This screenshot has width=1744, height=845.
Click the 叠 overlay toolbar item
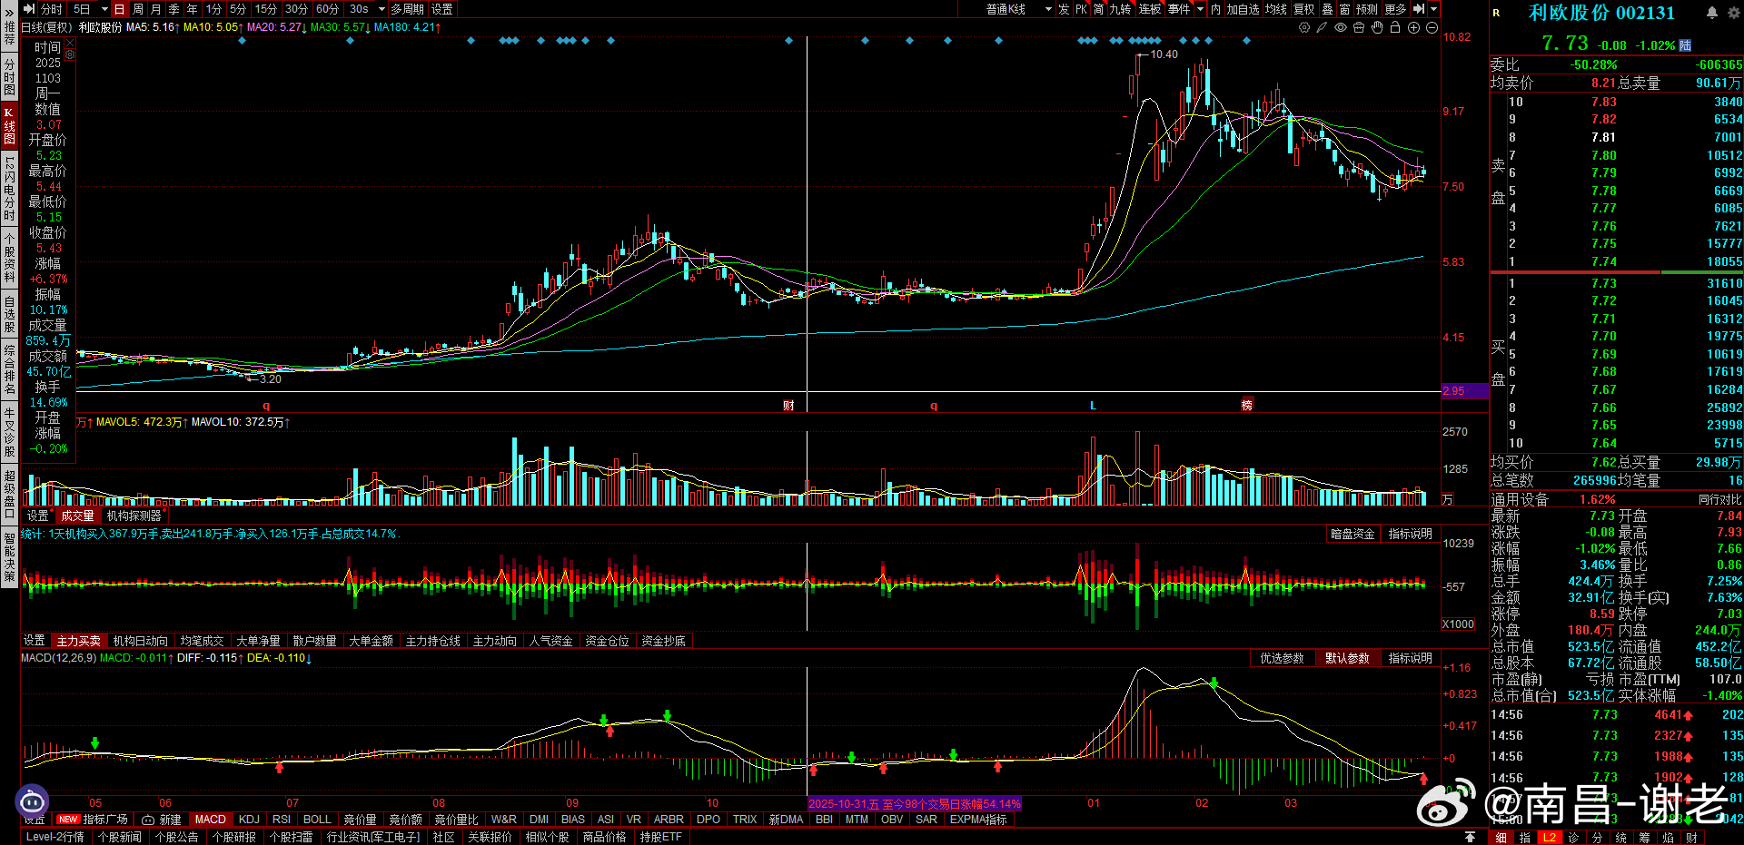point(1327,9)
